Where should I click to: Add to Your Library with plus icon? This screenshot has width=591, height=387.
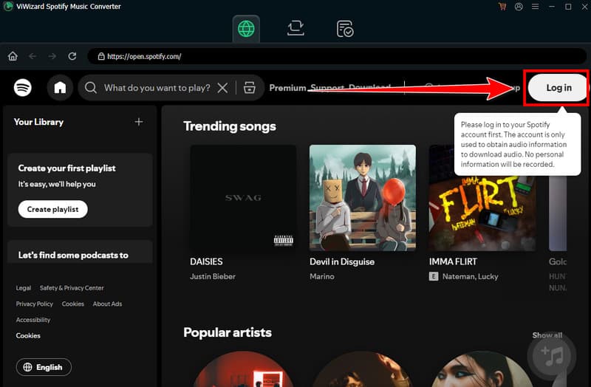[x=139, y=122]
